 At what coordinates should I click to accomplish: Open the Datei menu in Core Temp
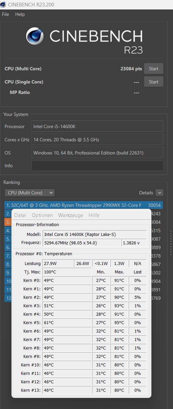[20, 215]
